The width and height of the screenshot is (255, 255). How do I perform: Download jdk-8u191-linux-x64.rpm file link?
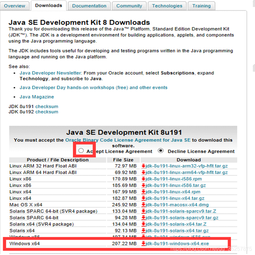(x=173, y=192)
